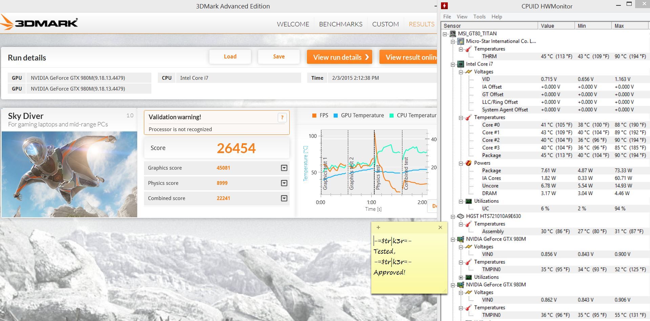Open the HWMonitor View menu
Image resolution: width=650 pixels, height=321 pixels.
click(x=462, y=17)
